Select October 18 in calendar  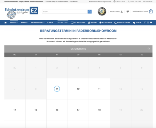point(99,110)
